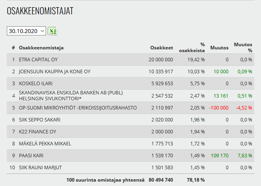This screenshot has height=186, width=261.
Task: Click the # rank column header
Action: [13, 48]
